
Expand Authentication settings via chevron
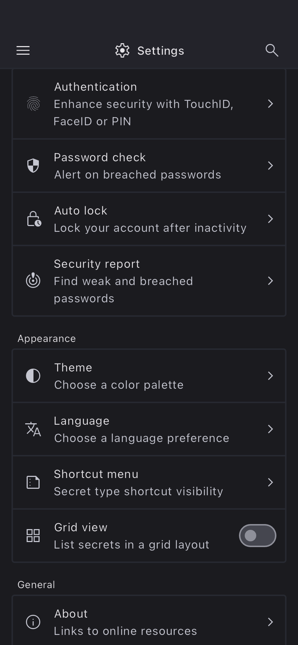[271, 104]
